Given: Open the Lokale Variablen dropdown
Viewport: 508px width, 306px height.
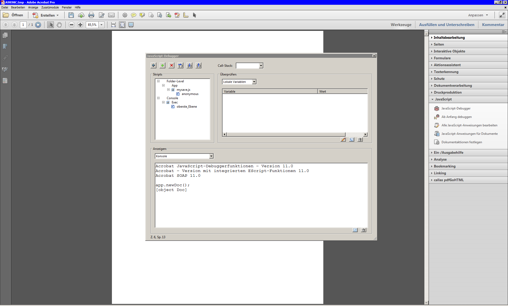Looking at the screenshot, I should tap(254, 82).
